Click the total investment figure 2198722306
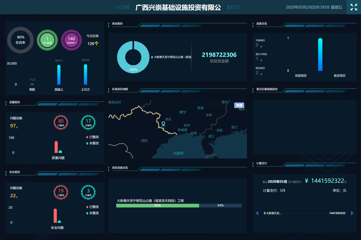 pyautogui.click(x=219, y=55)
